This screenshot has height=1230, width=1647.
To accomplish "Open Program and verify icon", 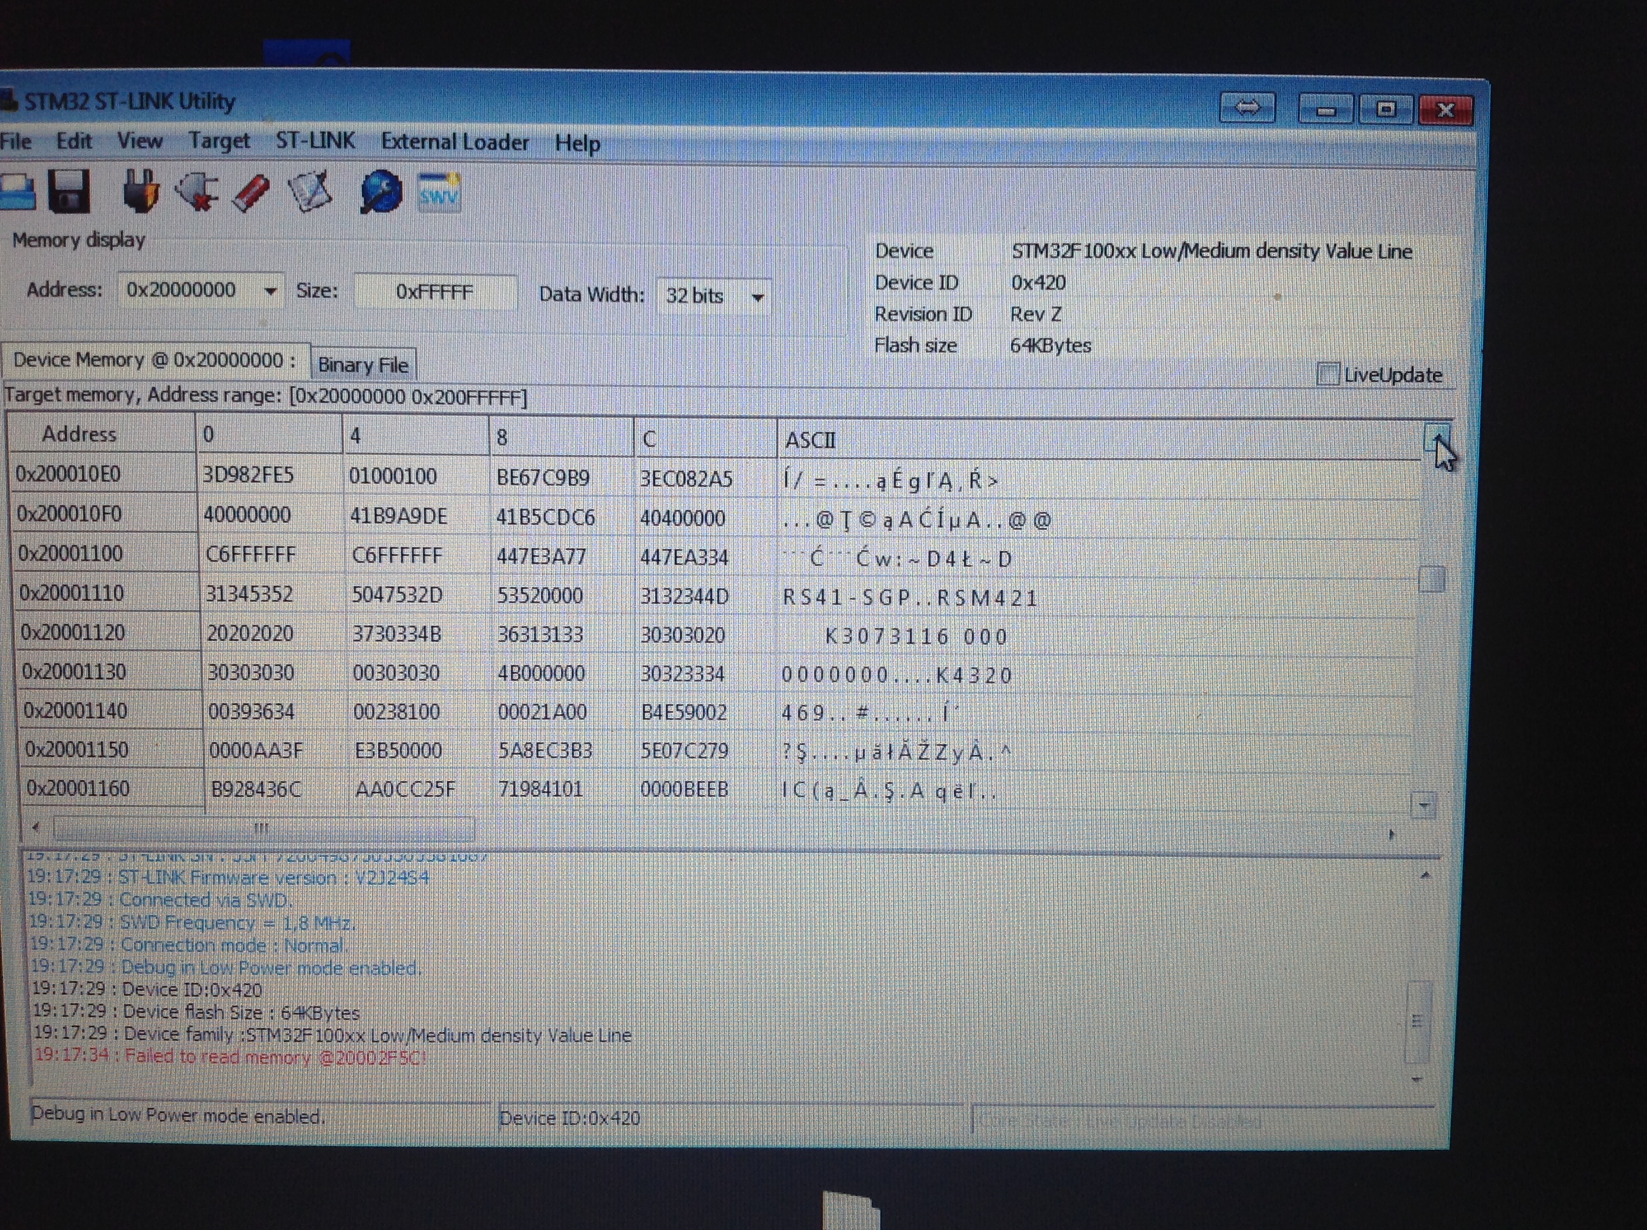I will (x=309, y=192).
